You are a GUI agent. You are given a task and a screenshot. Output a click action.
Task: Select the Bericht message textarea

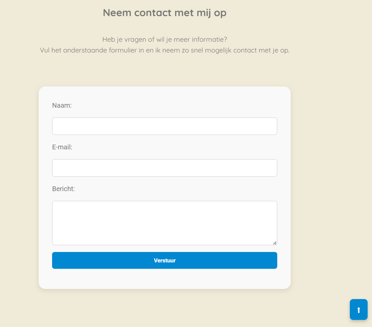pyautogui.click(x=165, y=223)
